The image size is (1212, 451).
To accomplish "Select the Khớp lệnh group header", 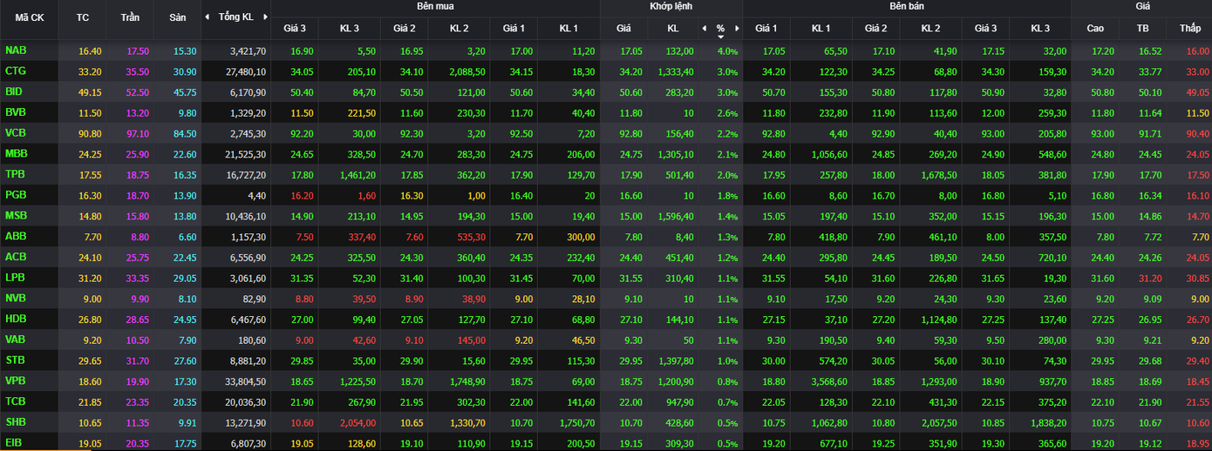I will click(671, 6).
